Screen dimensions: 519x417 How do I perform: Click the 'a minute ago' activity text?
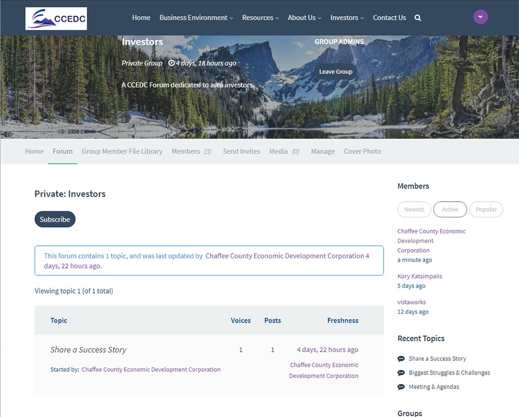[415, 260]
